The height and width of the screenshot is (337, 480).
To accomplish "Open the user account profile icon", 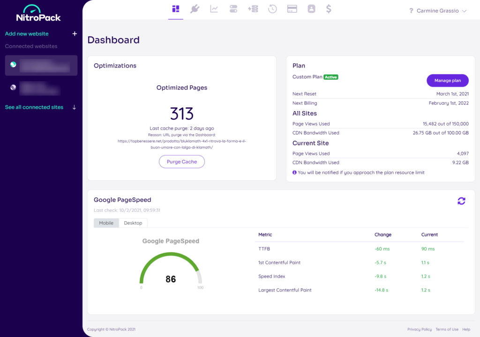I will pyautogui.click(x=311, y=9).
